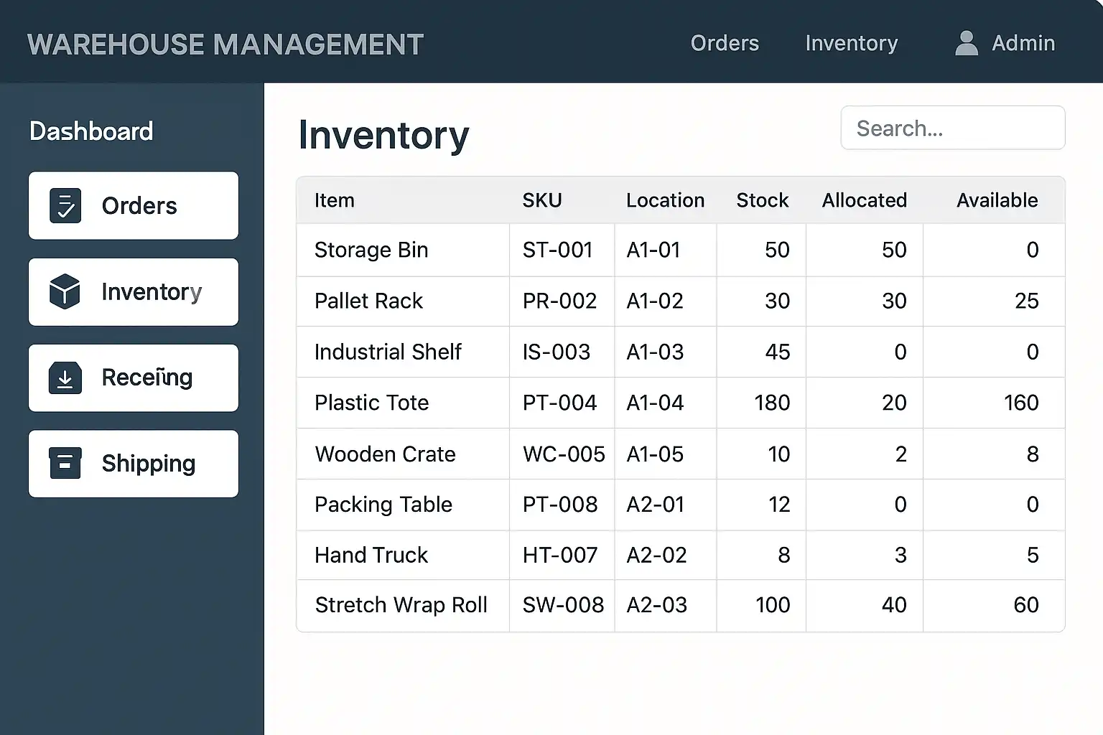
Task: Click the Allocated column header
Action: click(x=864, y=200)
